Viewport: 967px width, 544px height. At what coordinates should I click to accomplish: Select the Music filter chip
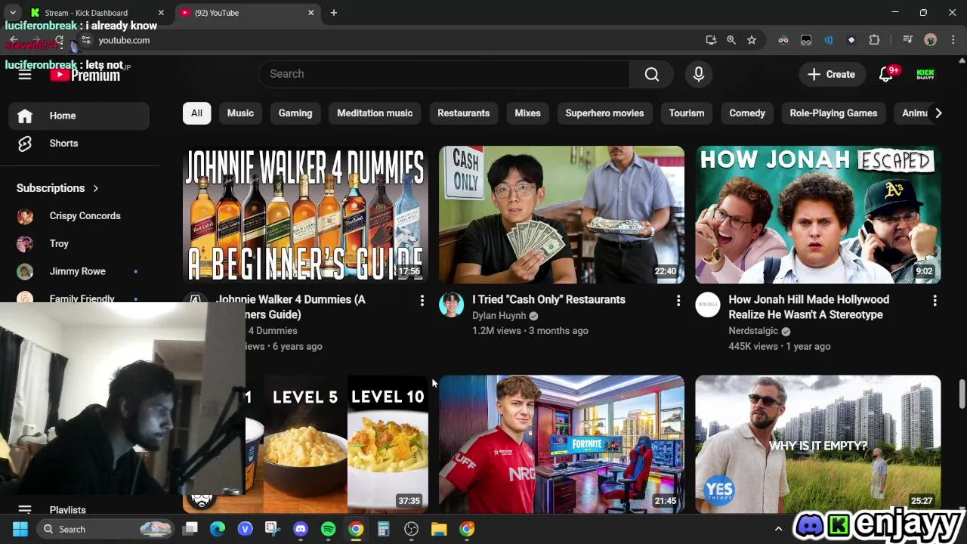click(240, 113)
